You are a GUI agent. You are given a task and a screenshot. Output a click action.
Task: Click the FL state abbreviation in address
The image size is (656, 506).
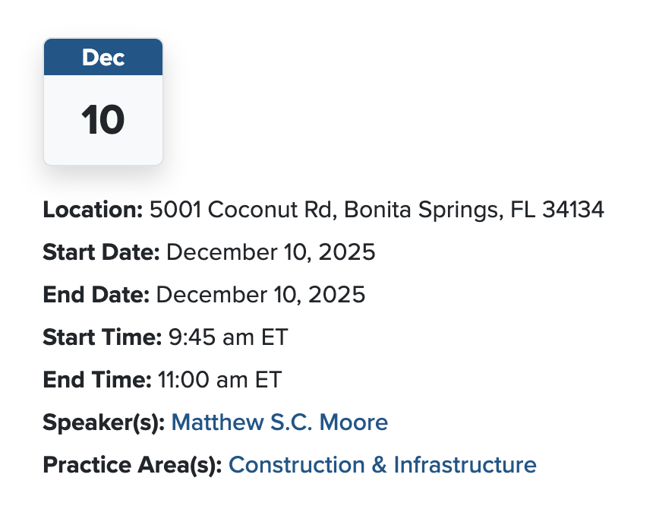(x=523, y=210)
